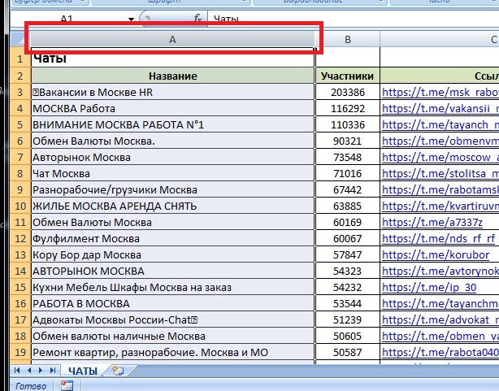Select row 10 via its row header

[20, 206]
